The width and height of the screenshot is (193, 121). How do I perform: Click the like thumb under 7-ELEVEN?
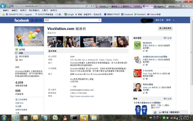click(x=144, y=79)
